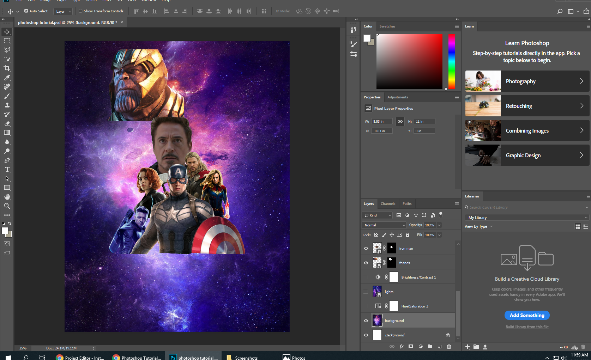
Task: Switch to the Adjustments tab
Action: (397, 97)
